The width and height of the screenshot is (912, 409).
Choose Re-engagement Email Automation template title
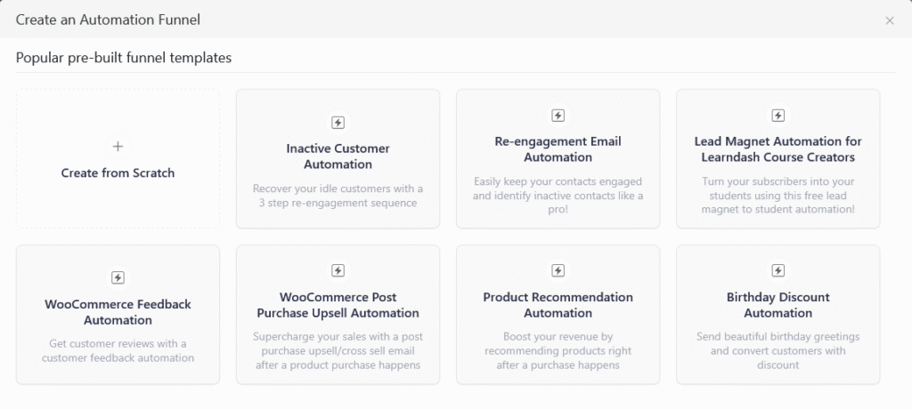tap(558, 149)
